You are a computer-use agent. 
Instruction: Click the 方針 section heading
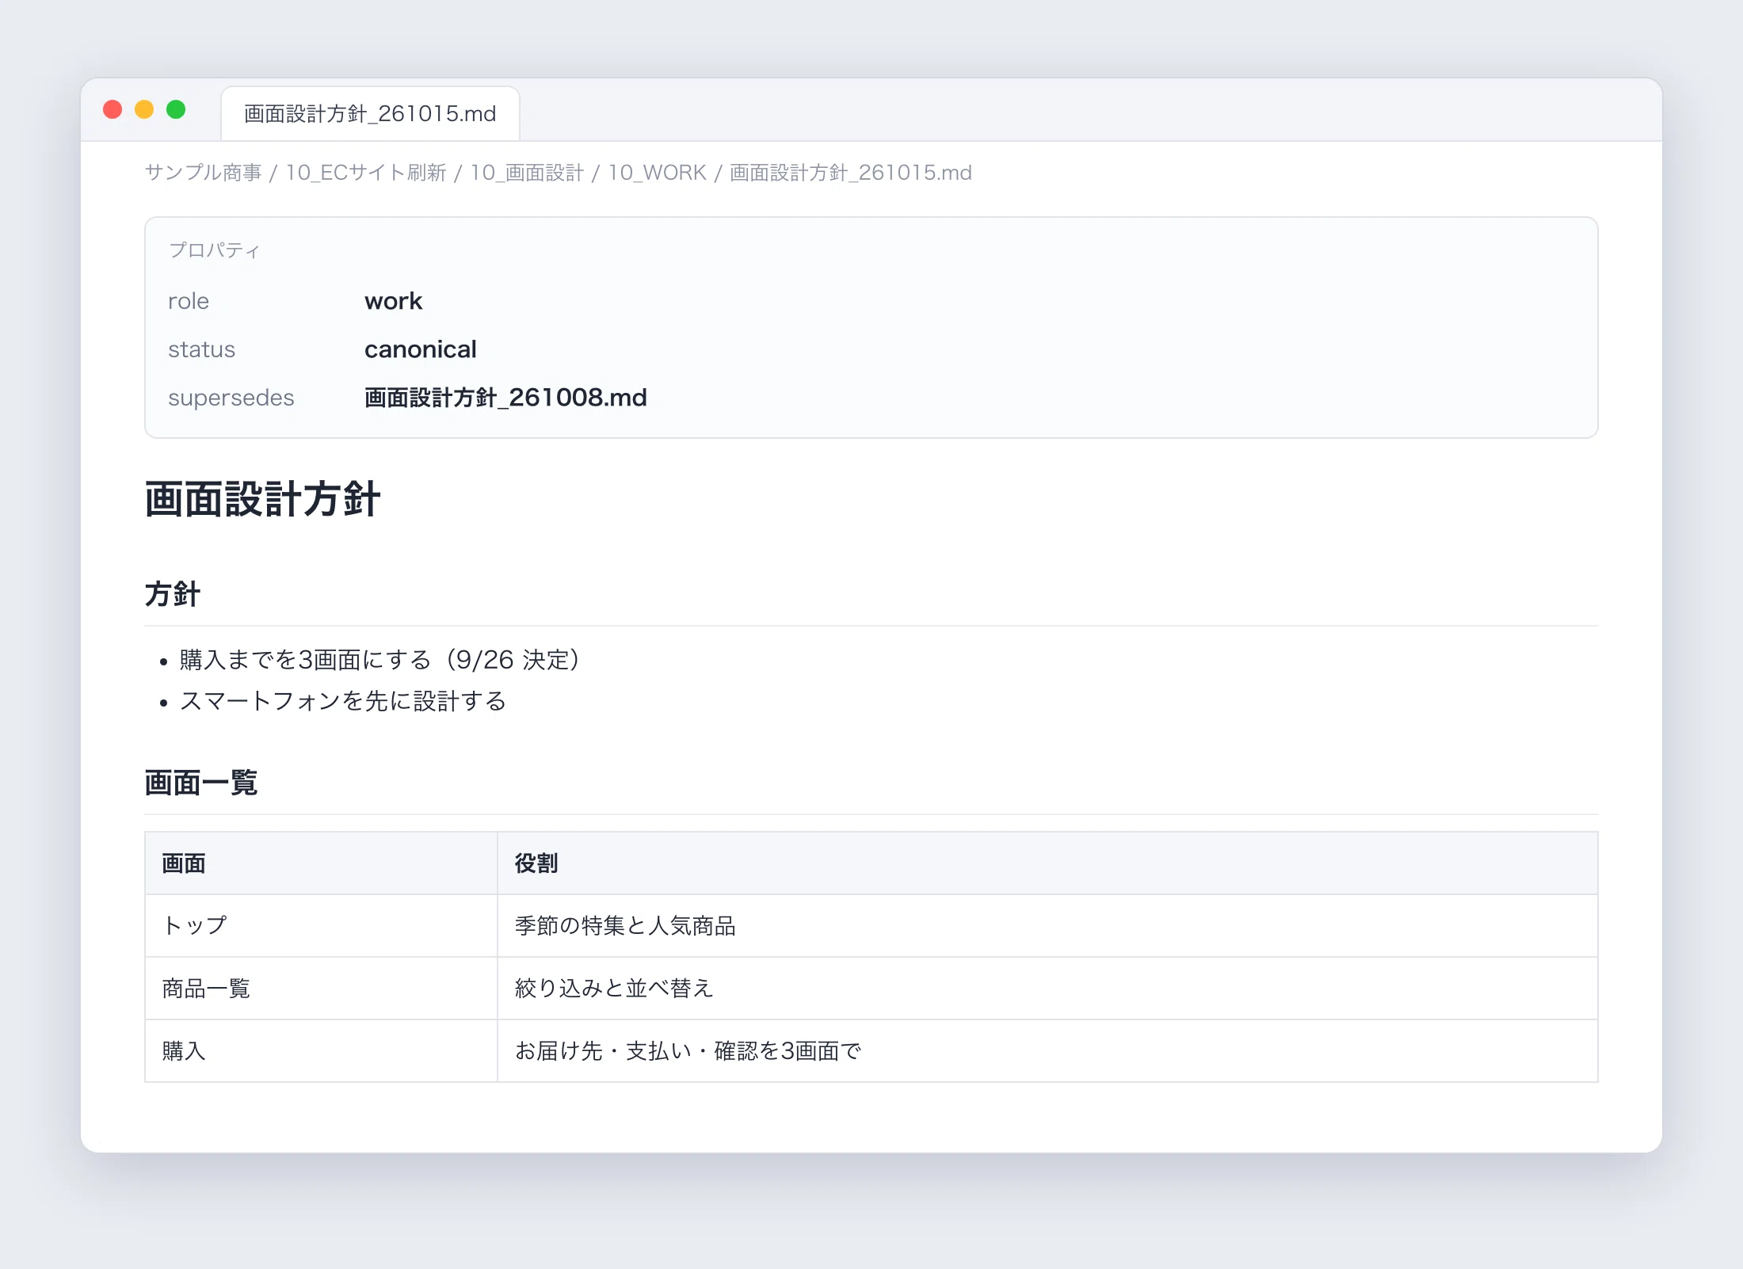point(173,594)
